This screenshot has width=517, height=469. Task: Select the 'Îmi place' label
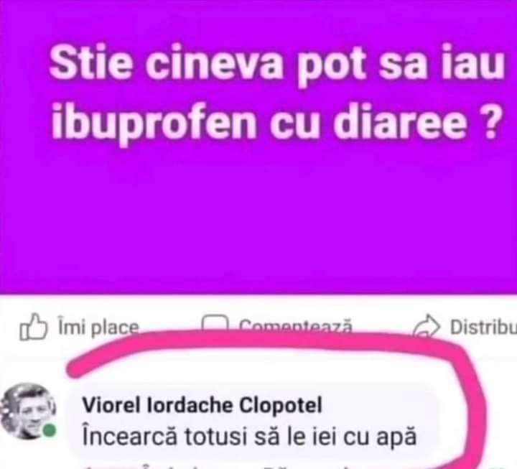tap(98, 328)
